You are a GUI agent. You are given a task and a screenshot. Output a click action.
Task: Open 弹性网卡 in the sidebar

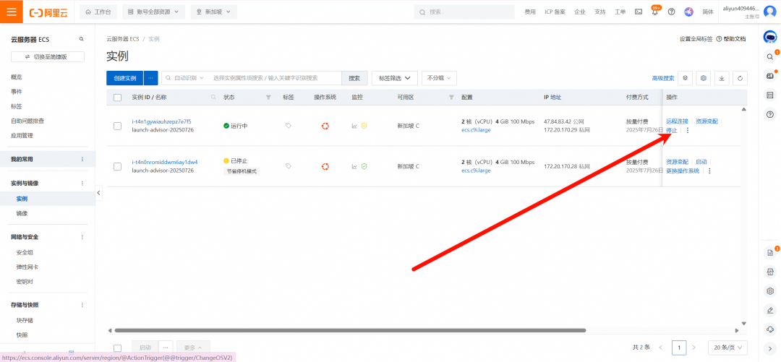click(27, 267)
